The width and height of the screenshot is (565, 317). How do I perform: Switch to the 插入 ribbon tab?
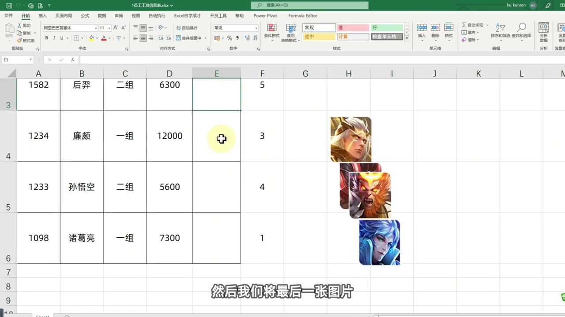tap(42, 16)
